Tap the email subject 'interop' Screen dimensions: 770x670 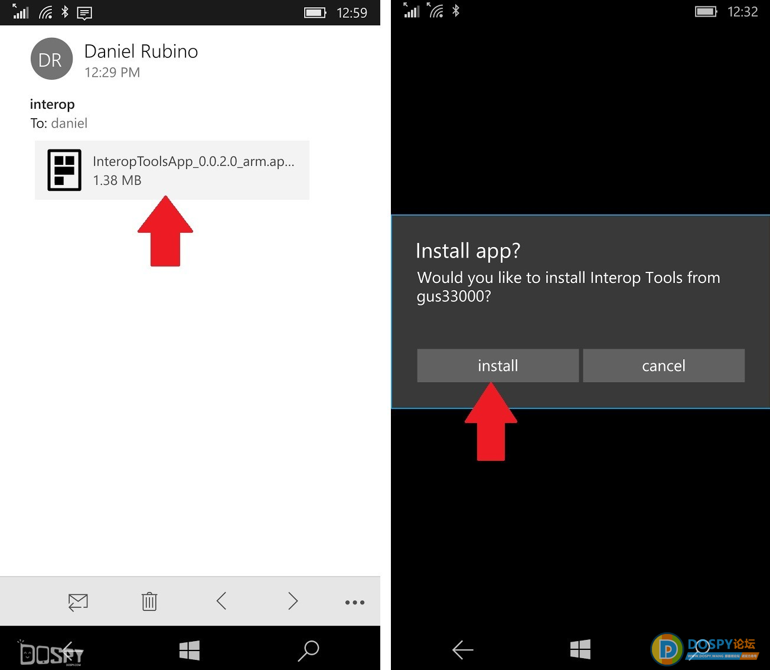coord(53,105)
